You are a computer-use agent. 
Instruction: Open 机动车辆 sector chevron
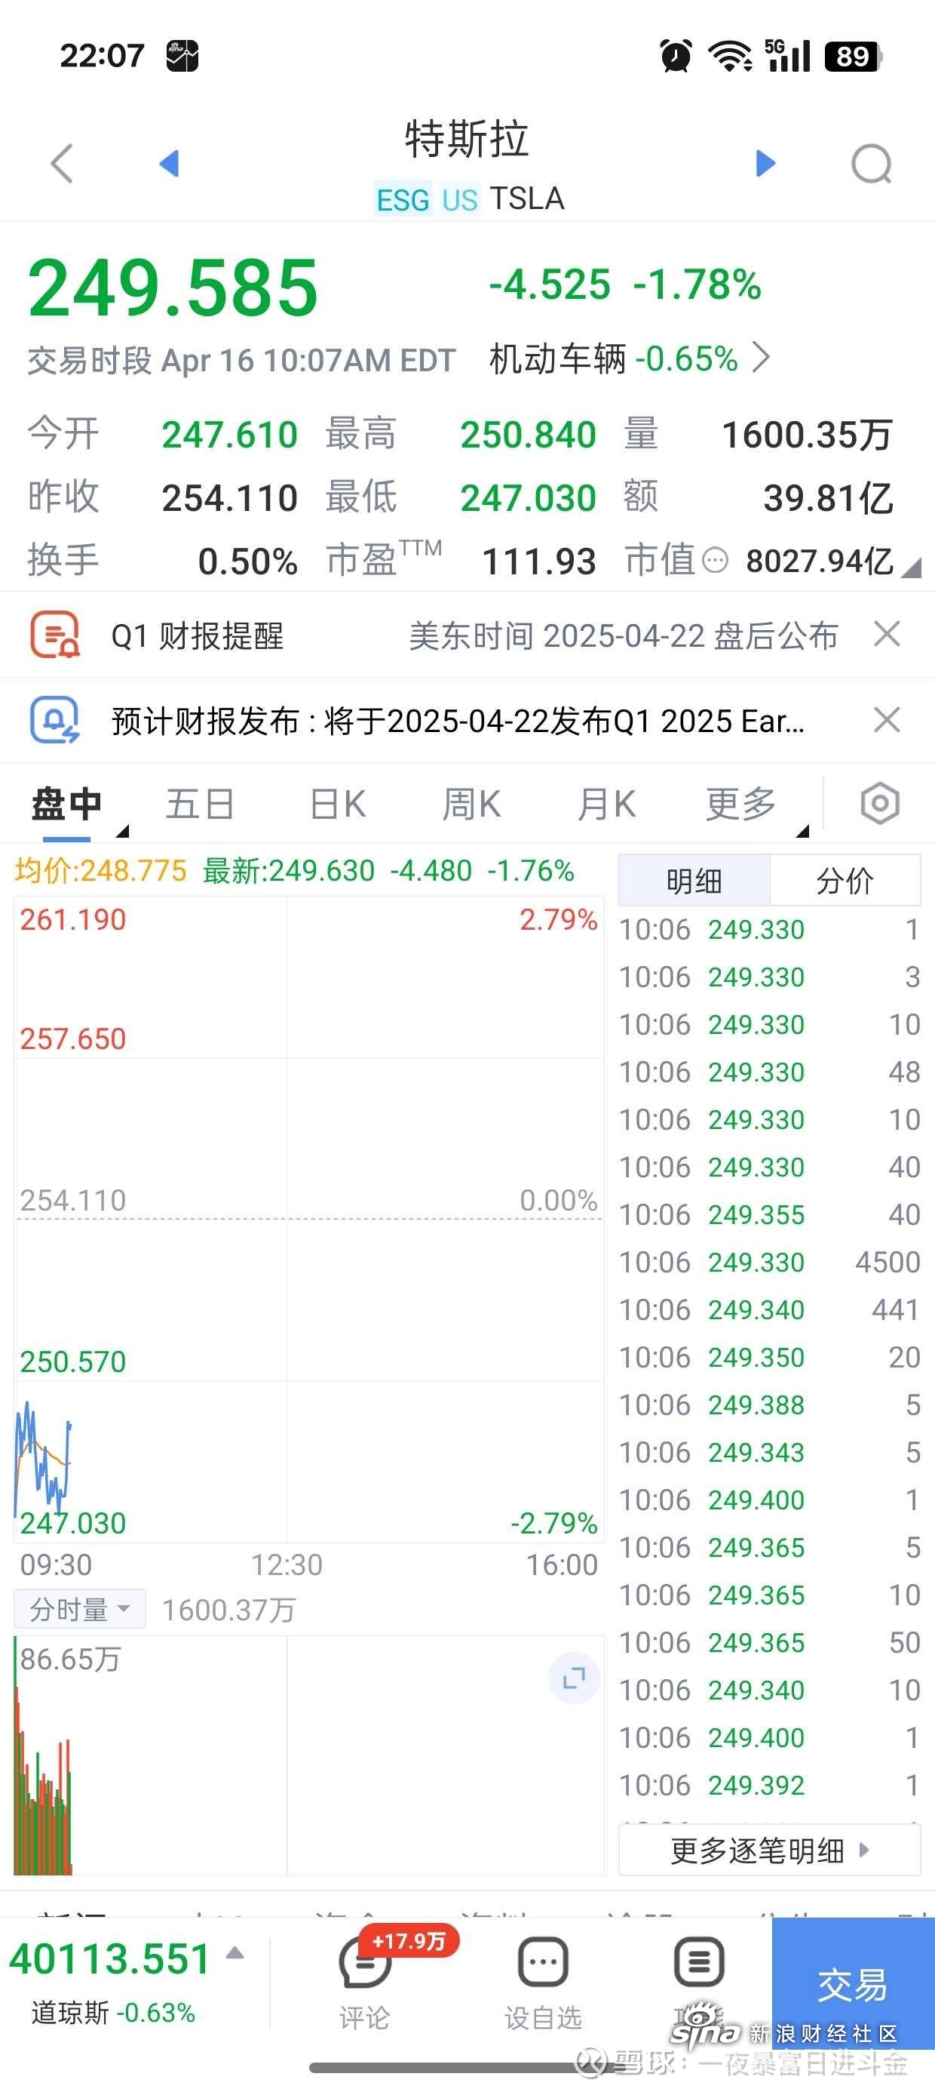[761, 357]
